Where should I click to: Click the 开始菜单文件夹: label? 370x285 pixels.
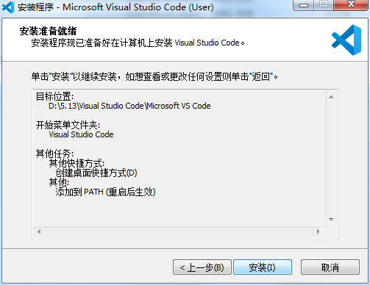(x=68, y=125)
